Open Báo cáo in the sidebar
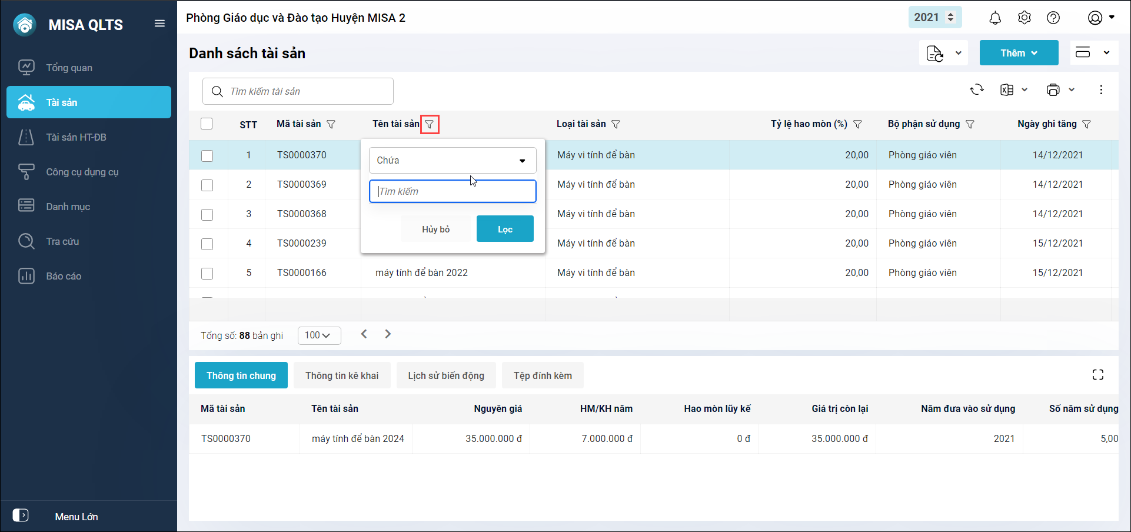The height and width of the screenshot is (532, 1131). (64, 276)
